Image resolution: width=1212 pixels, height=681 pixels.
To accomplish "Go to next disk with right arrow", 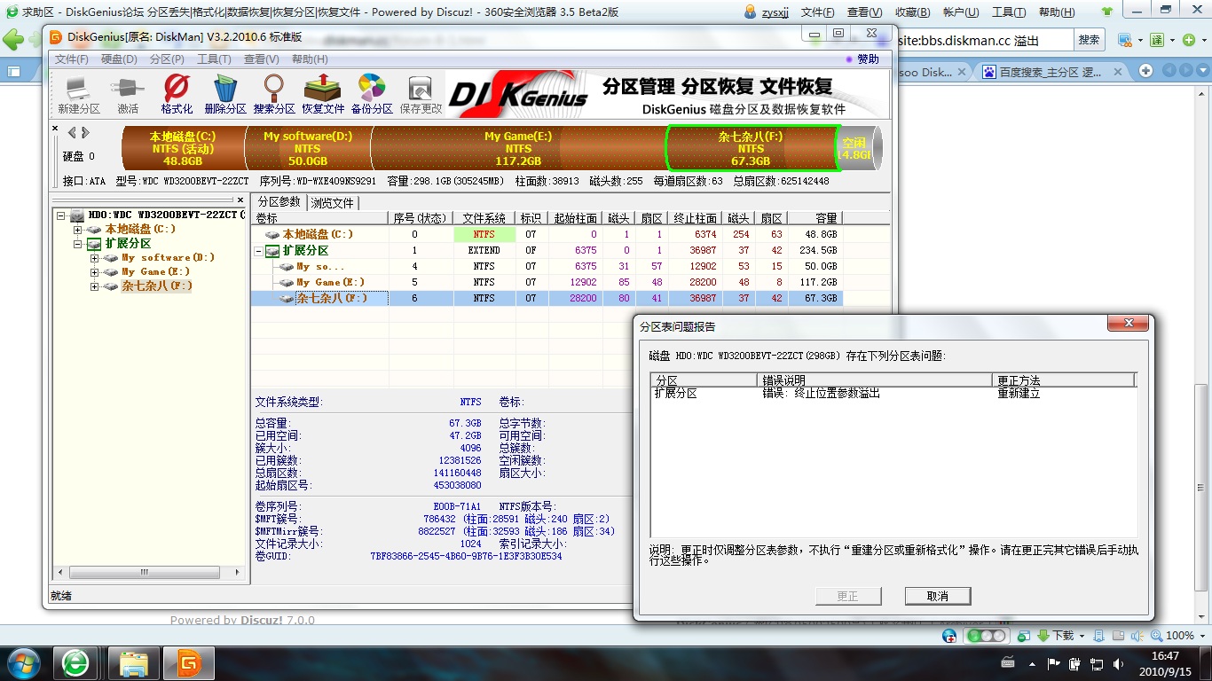I will [85, 132].
